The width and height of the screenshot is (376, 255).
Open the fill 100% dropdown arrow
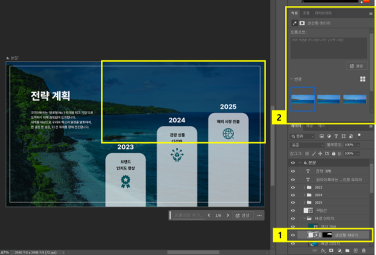[x=358, y=153]
